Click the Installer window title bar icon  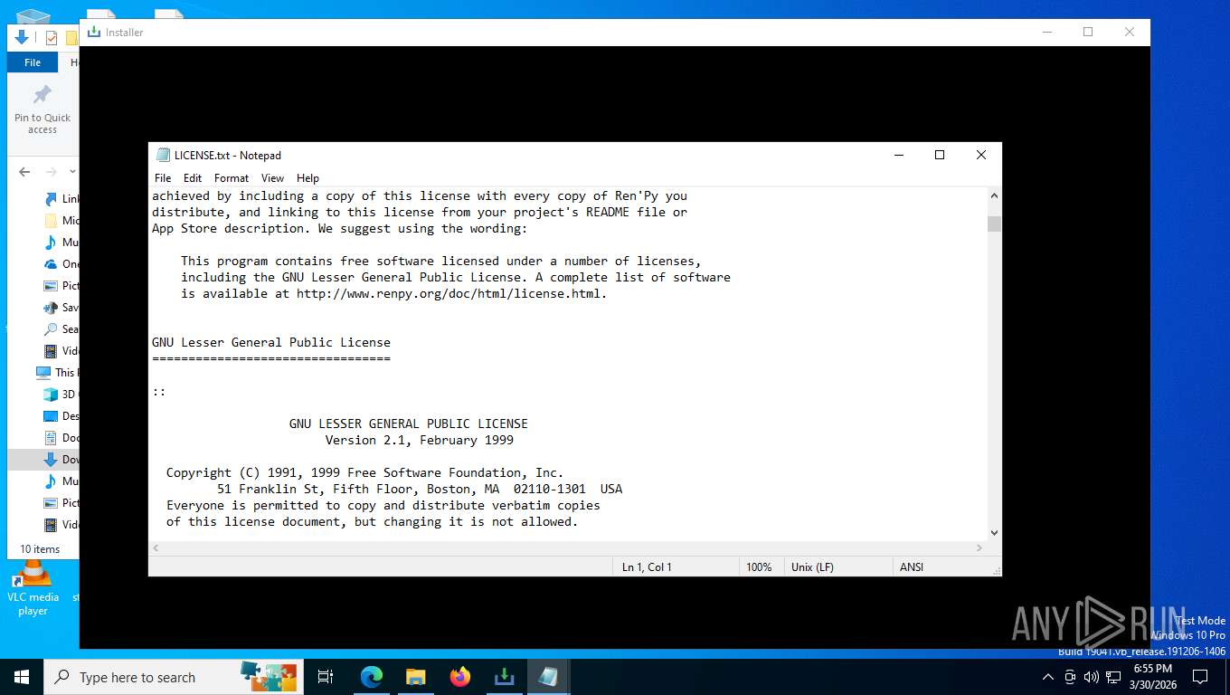coord(93,32)
